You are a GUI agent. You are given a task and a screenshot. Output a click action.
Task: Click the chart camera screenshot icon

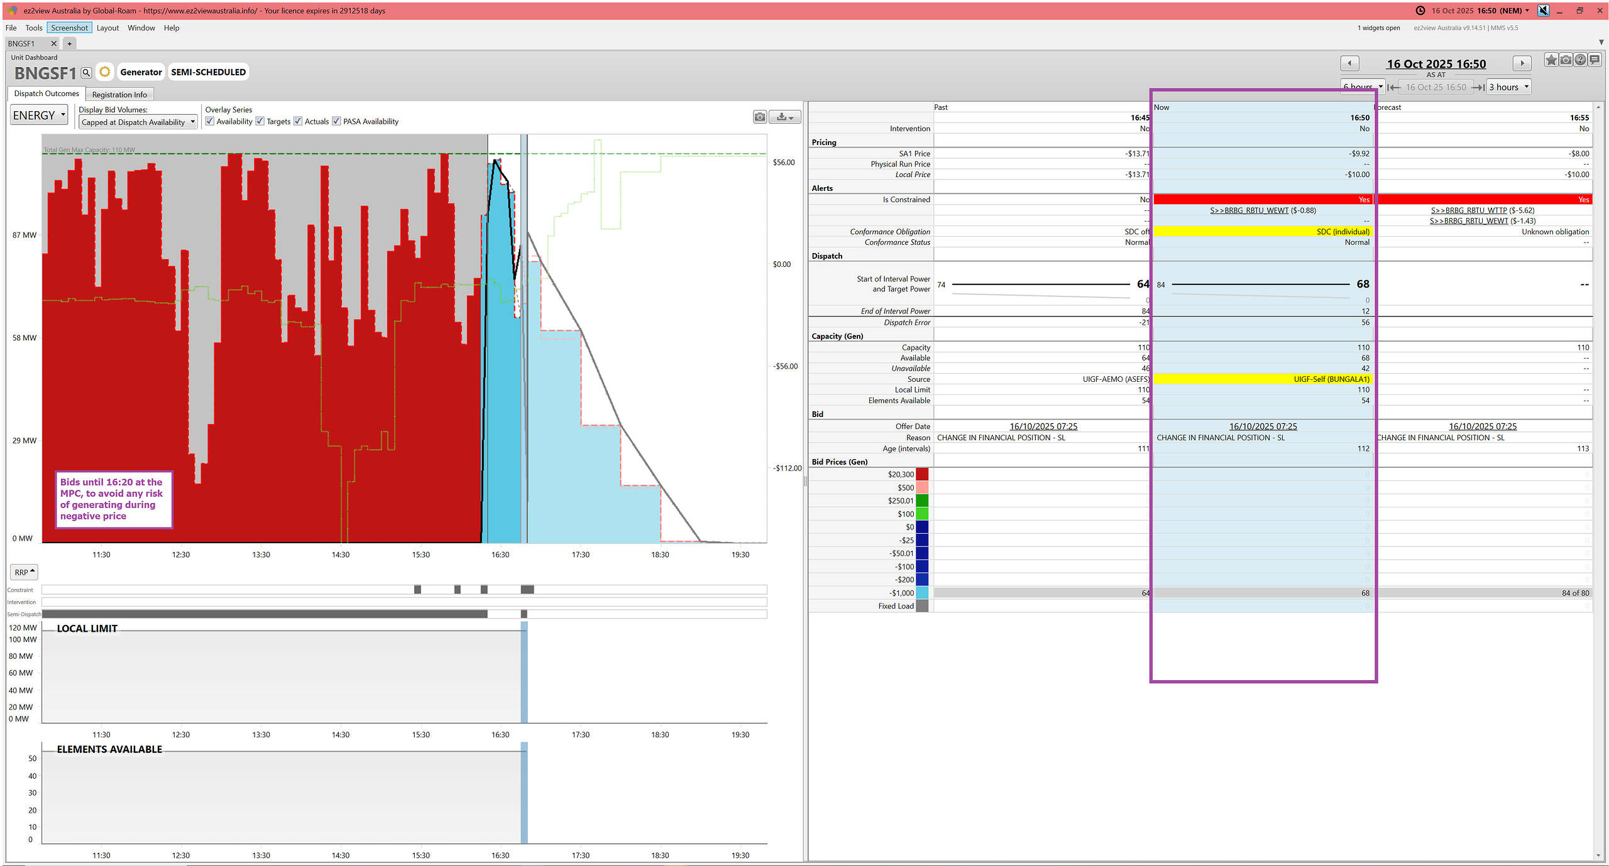pos(760,117)
